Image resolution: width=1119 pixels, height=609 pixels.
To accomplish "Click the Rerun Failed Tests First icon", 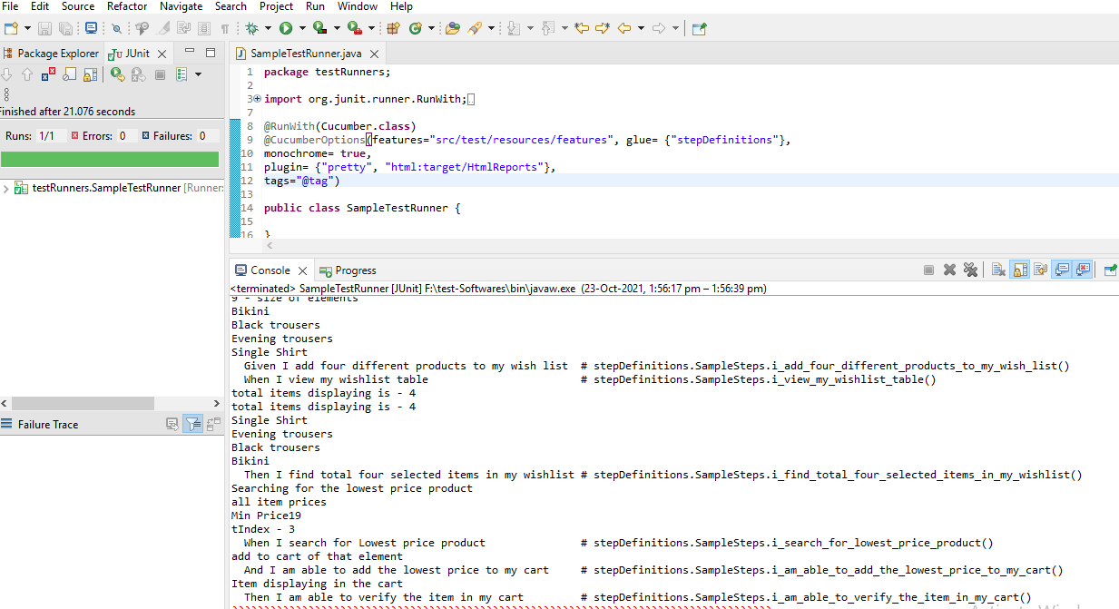I will coord(138,74).
